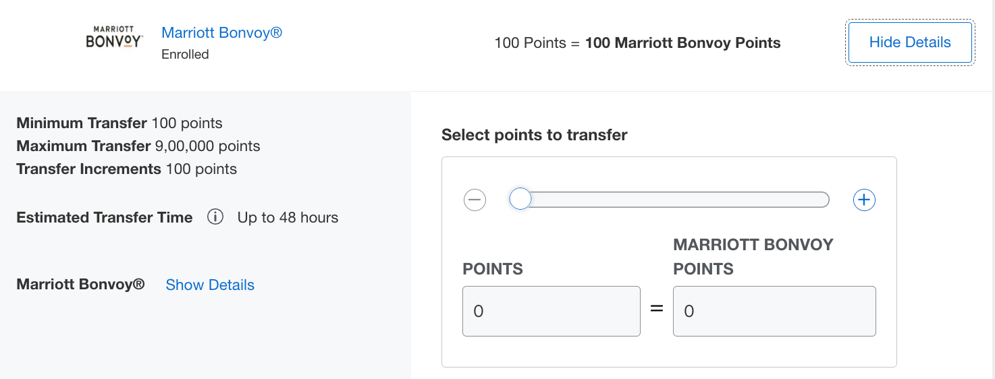Open the Marriott Bonvoy® program link
The image size is (995, 379).
point(221,32)
